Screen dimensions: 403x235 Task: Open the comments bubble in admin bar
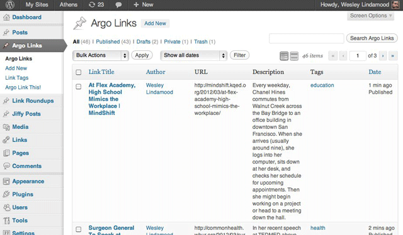pos(118,5)
